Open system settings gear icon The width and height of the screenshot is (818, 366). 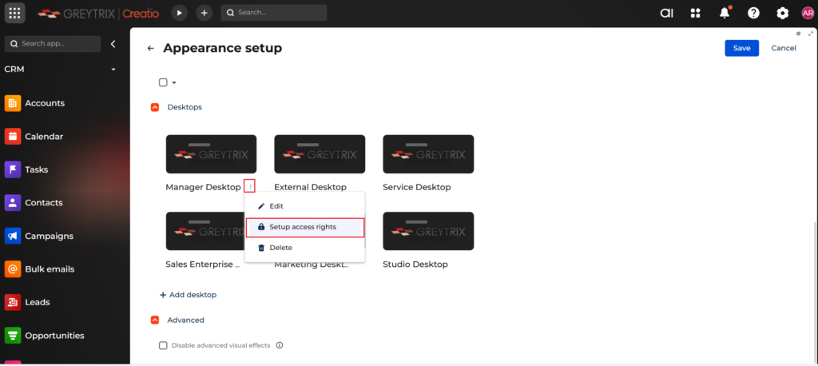coord(782,13)
